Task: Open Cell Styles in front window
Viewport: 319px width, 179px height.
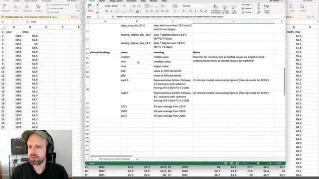Action: tap(234, 9)
